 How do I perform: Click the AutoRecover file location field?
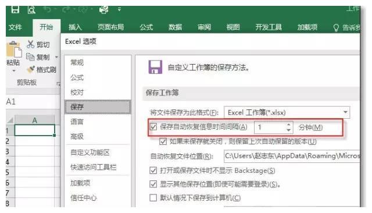click(x=292, y=156)
